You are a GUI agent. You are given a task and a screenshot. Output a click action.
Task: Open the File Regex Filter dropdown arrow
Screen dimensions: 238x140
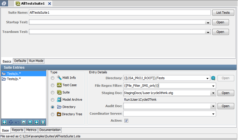[x=213, y=86]
